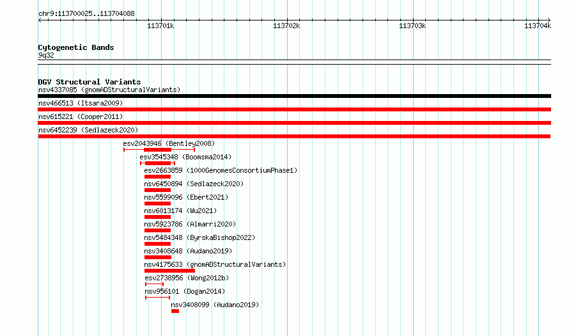Image resolution: width=569 pixels, height=336 pixels.
Task: Click the red bar under nsv5599096 Ebert2021
Action: click(x=157, y=204)
